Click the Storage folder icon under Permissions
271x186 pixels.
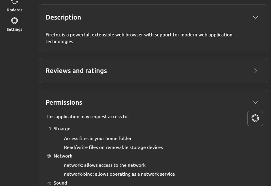click(x=49, y=129)
